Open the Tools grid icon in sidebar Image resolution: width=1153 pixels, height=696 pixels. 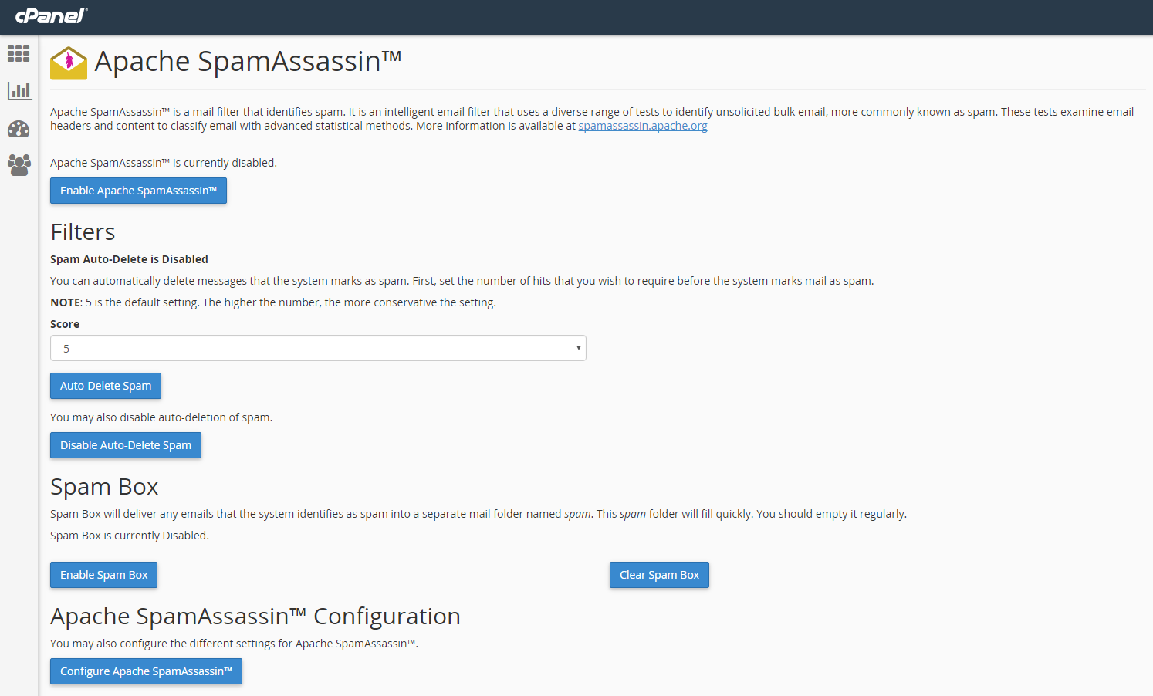point(19,52)
